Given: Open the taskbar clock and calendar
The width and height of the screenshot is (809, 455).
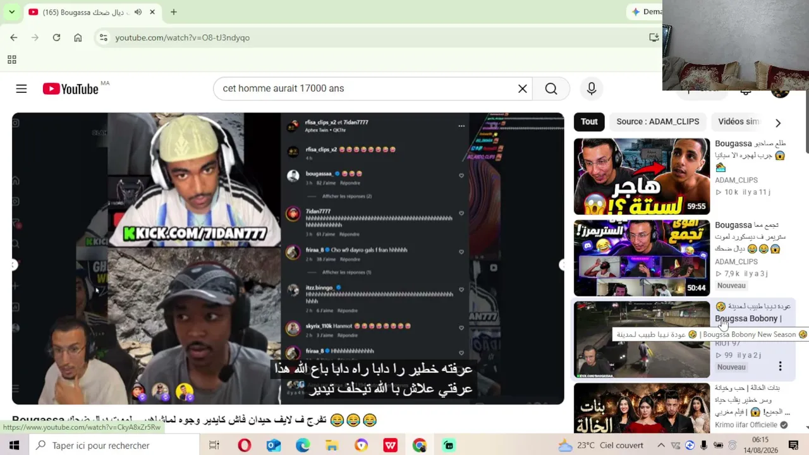Looking at the screenshot, I should tap(760, 446).
